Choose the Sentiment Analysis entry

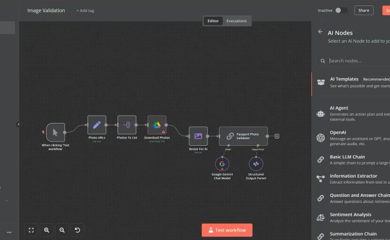351,217
